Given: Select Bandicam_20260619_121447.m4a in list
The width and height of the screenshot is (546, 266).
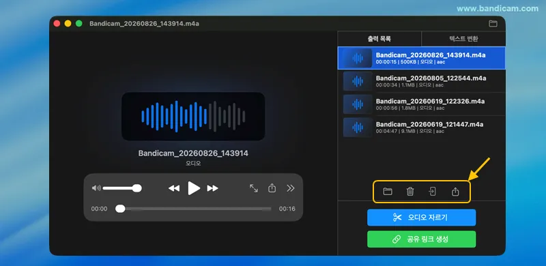Looking at the screenshot, I should (x=422, y=127).
